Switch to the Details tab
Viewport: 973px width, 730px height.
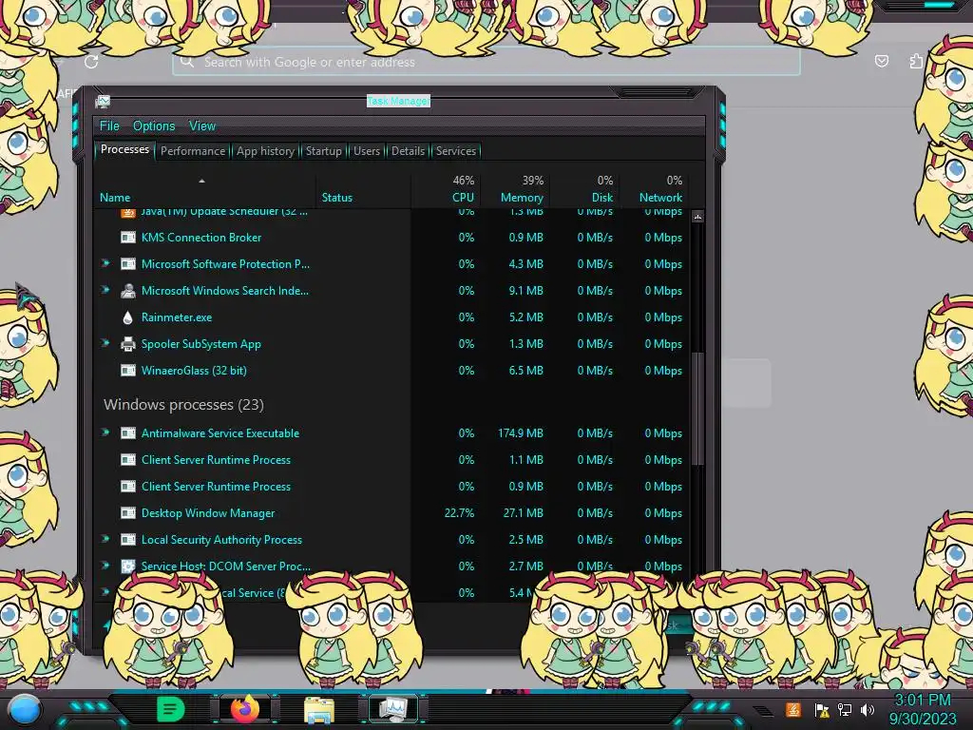[409, 151]
